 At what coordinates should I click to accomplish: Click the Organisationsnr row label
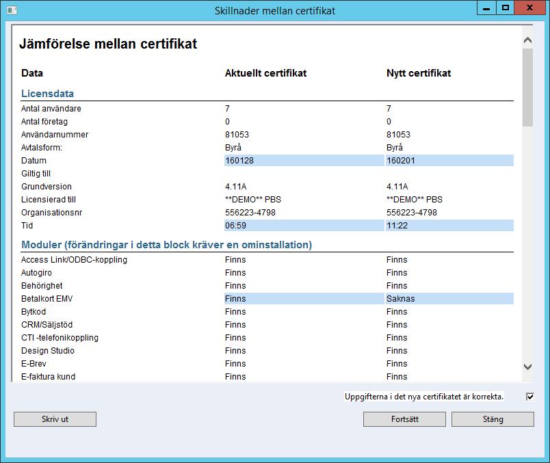51,213
